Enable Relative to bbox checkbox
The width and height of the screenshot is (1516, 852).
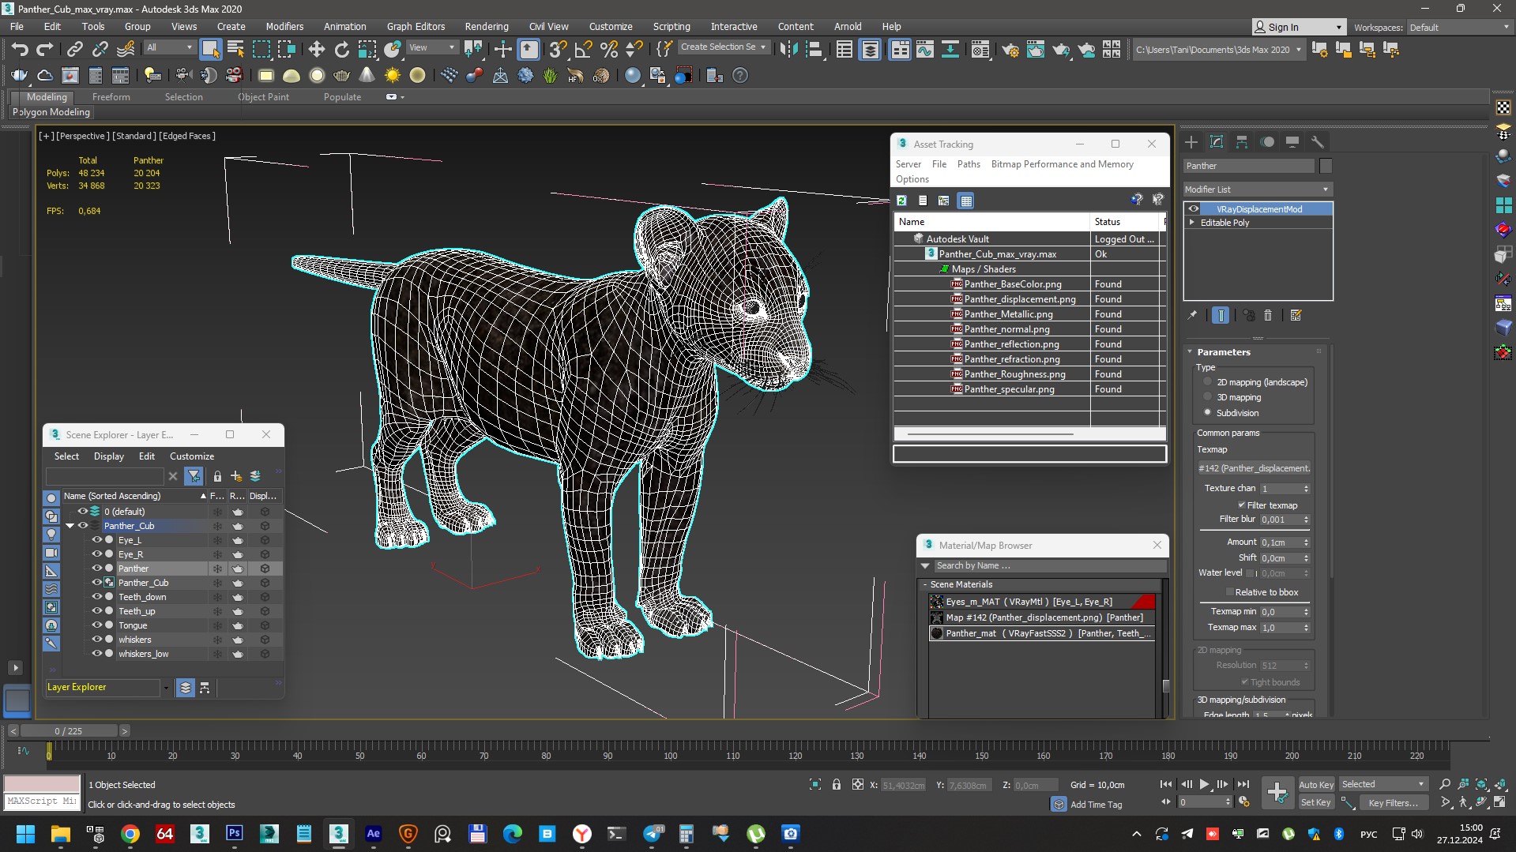[x=1229, y=591]
